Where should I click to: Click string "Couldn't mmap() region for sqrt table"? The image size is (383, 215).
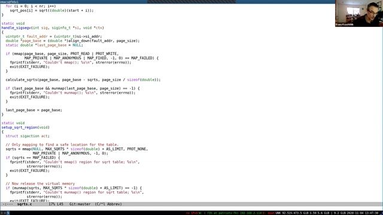click(x=90, y=162)
